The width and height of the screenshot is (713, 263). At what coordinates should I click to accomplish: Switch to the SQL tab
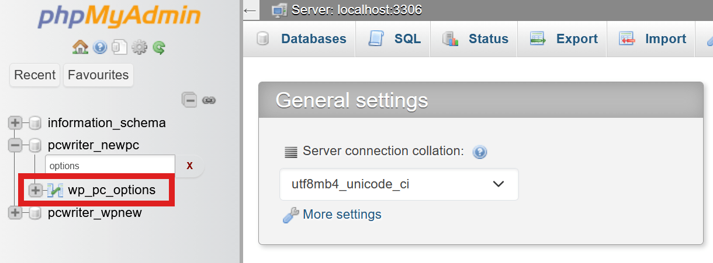394,39
